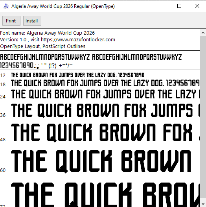Click the Install button
The height and width of the screenshot is (207, 206).
(x=32, y=21)
